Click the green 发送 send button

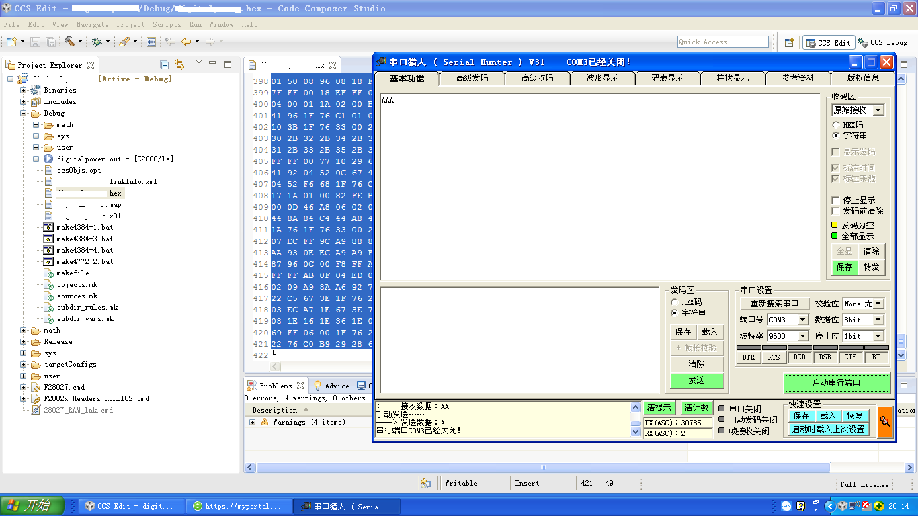[x=696, y=380]
